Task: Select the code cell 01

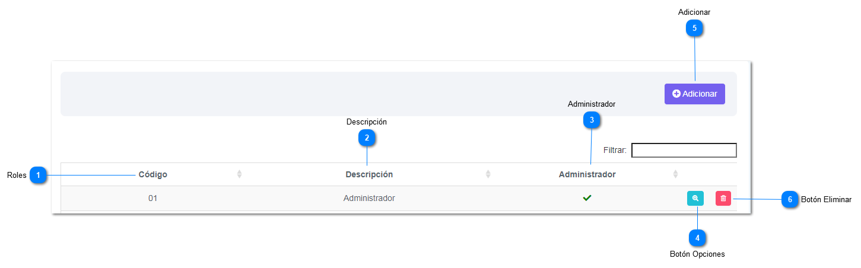Action: pos(152,198)
